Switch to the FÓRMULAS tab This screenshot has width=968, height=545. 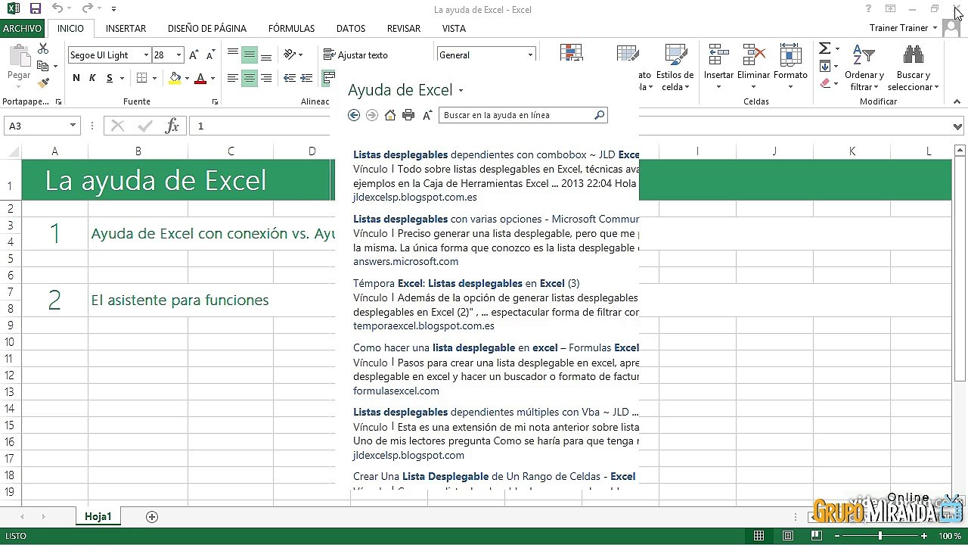[291, 28]
